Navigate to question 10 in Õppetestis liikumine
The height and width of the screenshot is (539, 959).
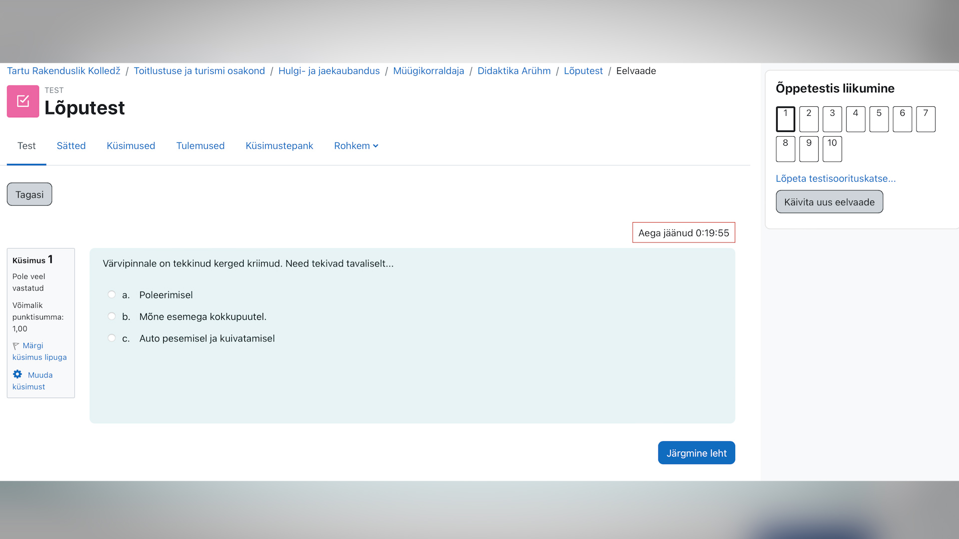click(832, 149)
